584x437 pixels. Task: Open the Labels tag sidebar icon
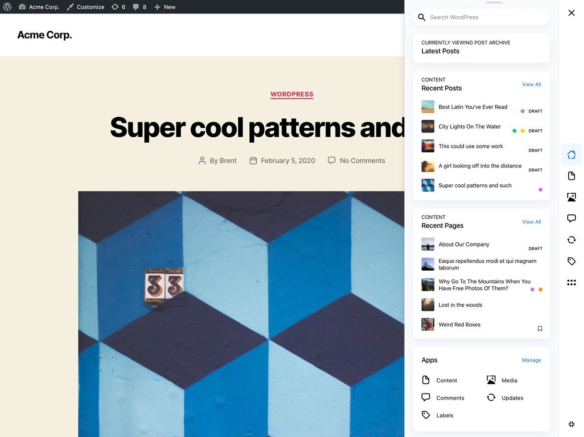[571, 261]
